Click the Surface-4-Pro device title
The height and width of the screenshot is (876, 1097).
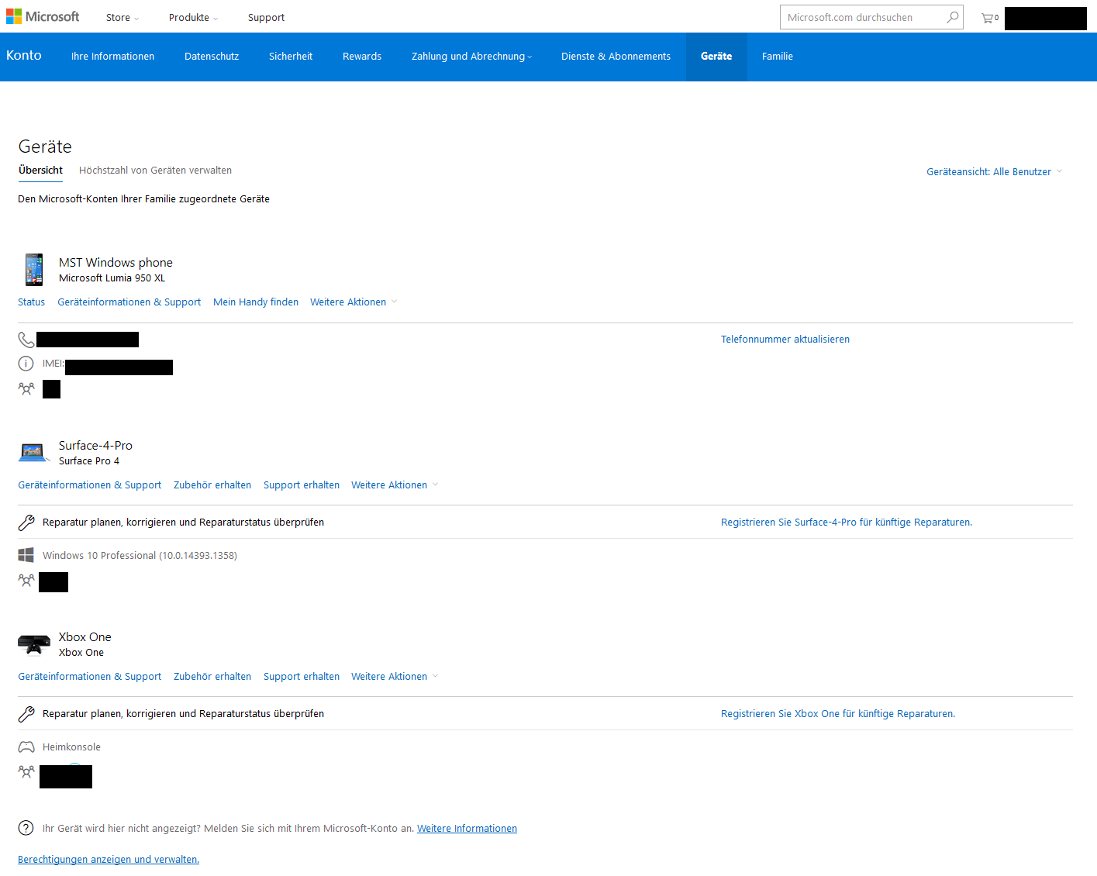[95, 446]
